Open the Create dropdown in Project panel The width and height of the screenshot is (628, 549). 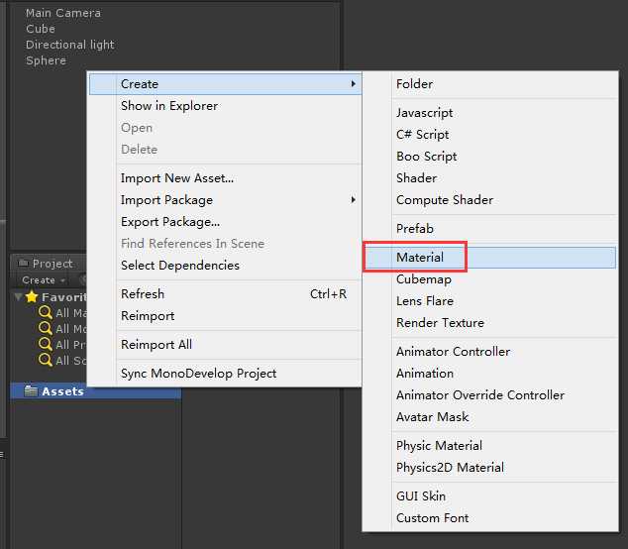44,280
